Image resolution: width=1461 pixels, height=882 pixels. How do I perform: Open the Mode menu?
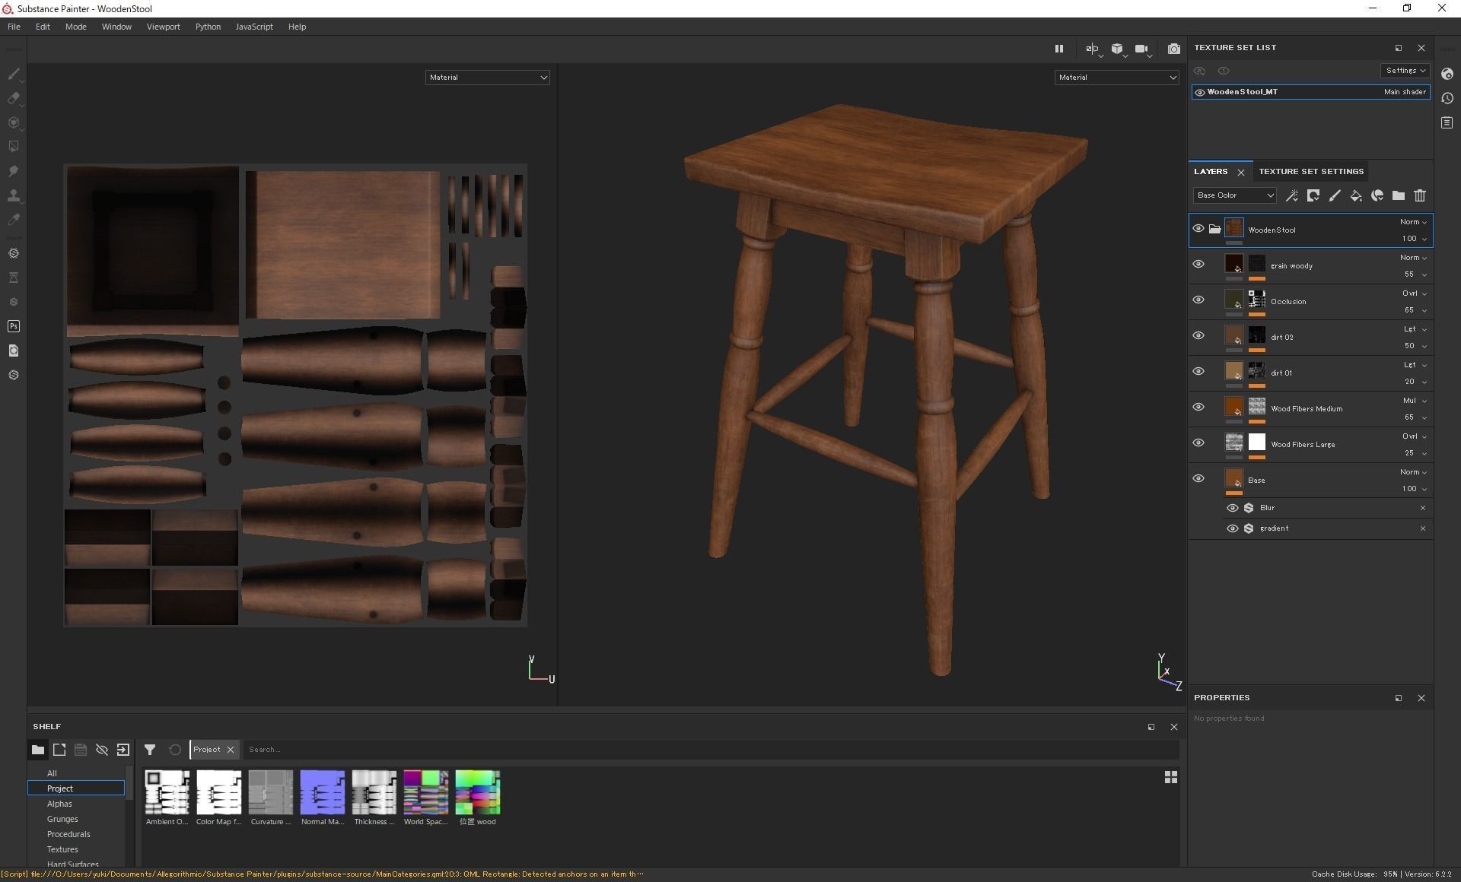(75, 27)
